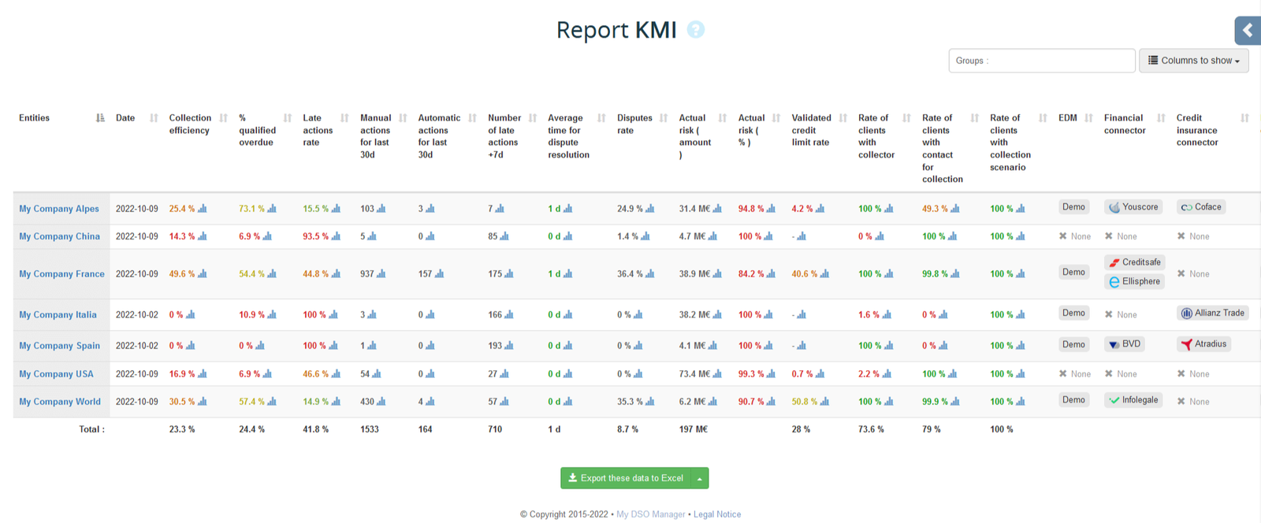The width and height of the screenshot is (1261, 523).
Task: Select the Coface credit insurance badge
Action: pyautogui.click(x=1200, y=207)
